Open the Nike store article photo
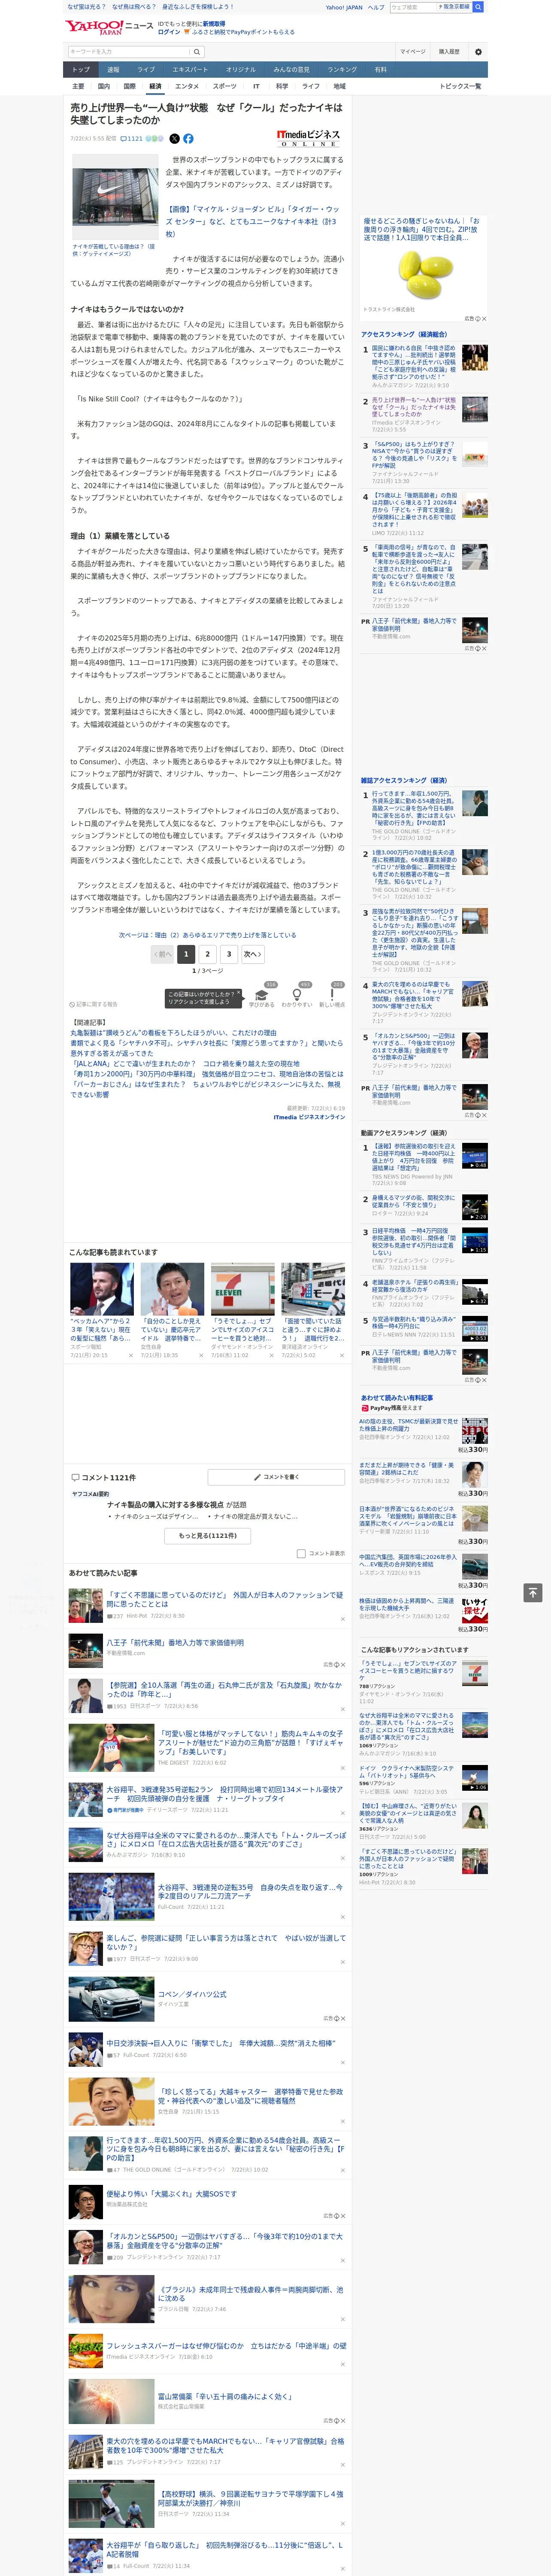The image size is (551, 2576). pos(114,203)
